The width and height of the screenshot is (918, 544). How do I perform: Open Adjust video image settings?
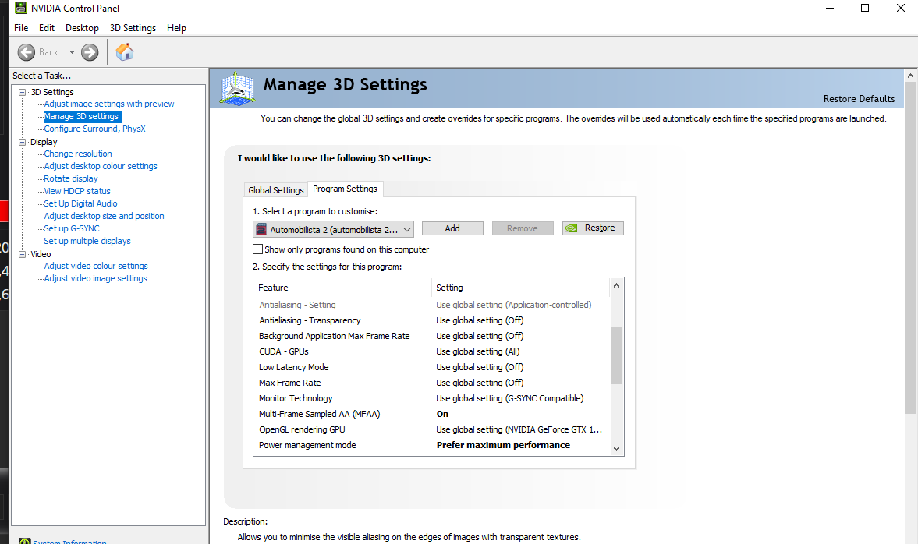point(95,278)
